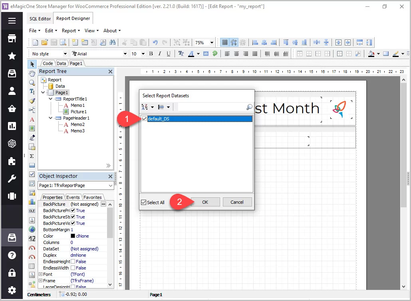Image resolution: width=411 pixels, height=301 pixels.
Task: Click the customers person icon in sidebar
Action: coord(12,91)
